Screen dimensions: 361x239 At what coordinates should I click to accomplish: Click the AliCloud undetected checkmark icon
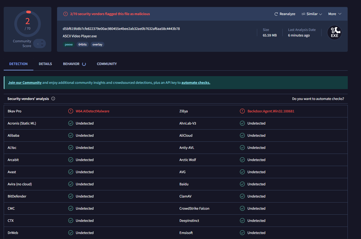(242, 135)
